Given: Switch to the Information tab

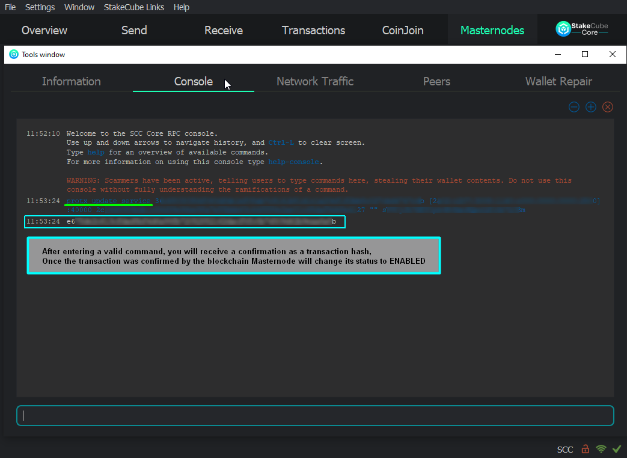Looking at the screenshot, I should [72, 82].
